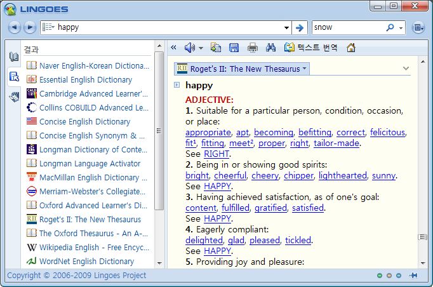Open the gratified synonym link

click(270, 208)
